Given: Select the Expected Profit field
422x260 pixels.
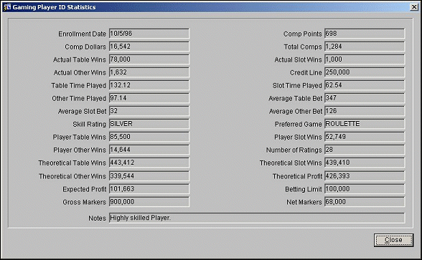Looking at the screenshot, I should pyautogui.click(x=149, y=189).
